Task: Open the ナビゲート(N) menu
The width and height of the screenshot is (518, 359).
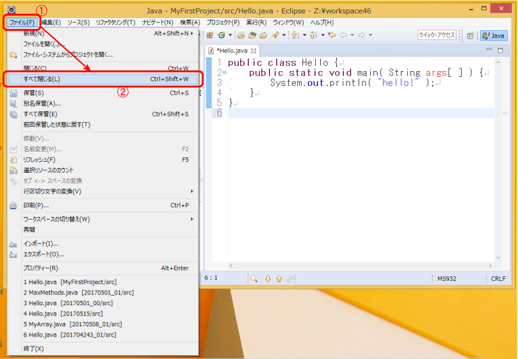Action: click(x=158, y=22)
